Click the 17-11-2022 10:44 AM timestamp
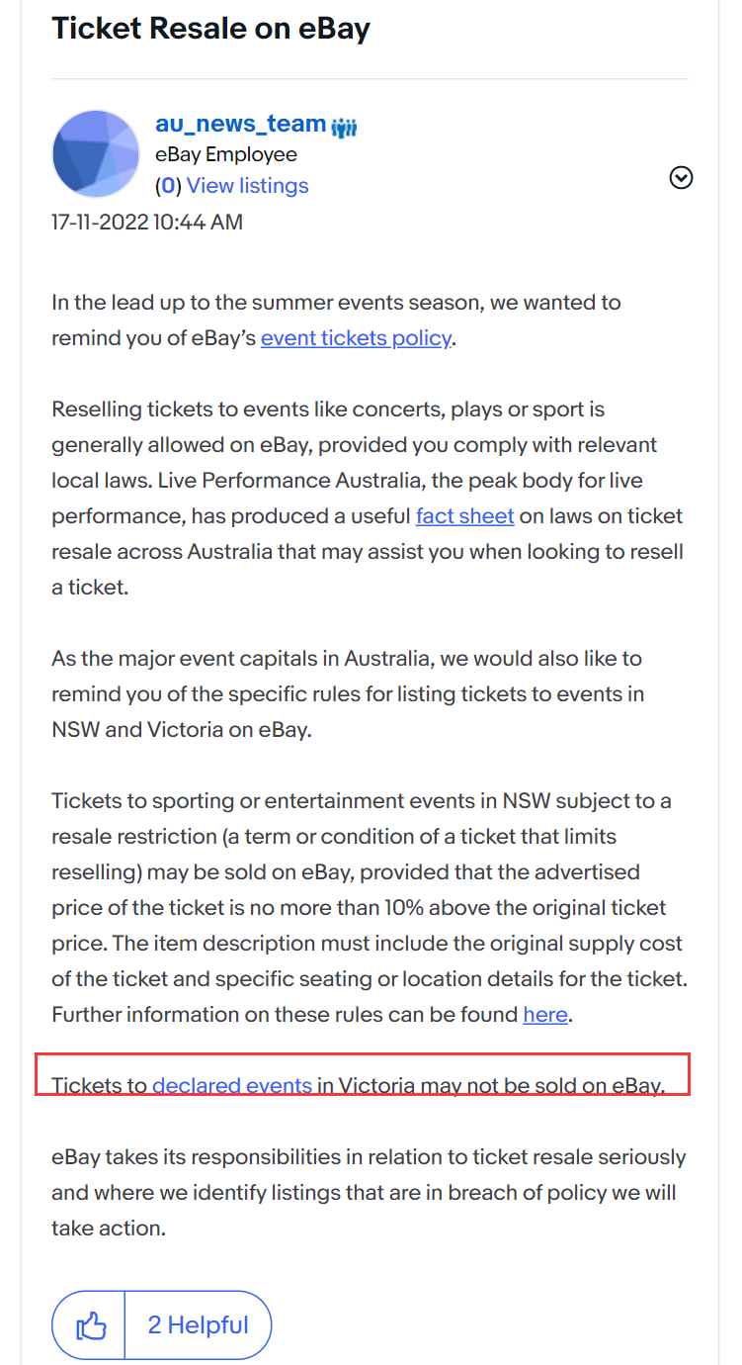Screen dimensions: 742x1365 point(147,222)
